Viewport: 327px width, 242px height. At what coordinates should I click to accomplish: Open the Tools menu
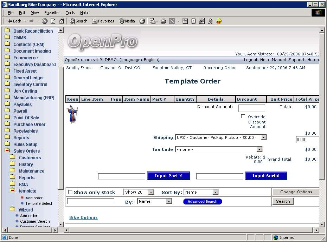click(x=70, y=13)
